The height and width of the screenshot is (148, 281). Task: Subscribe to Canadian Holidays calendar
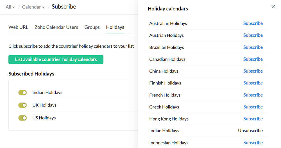tap(253, 59)
